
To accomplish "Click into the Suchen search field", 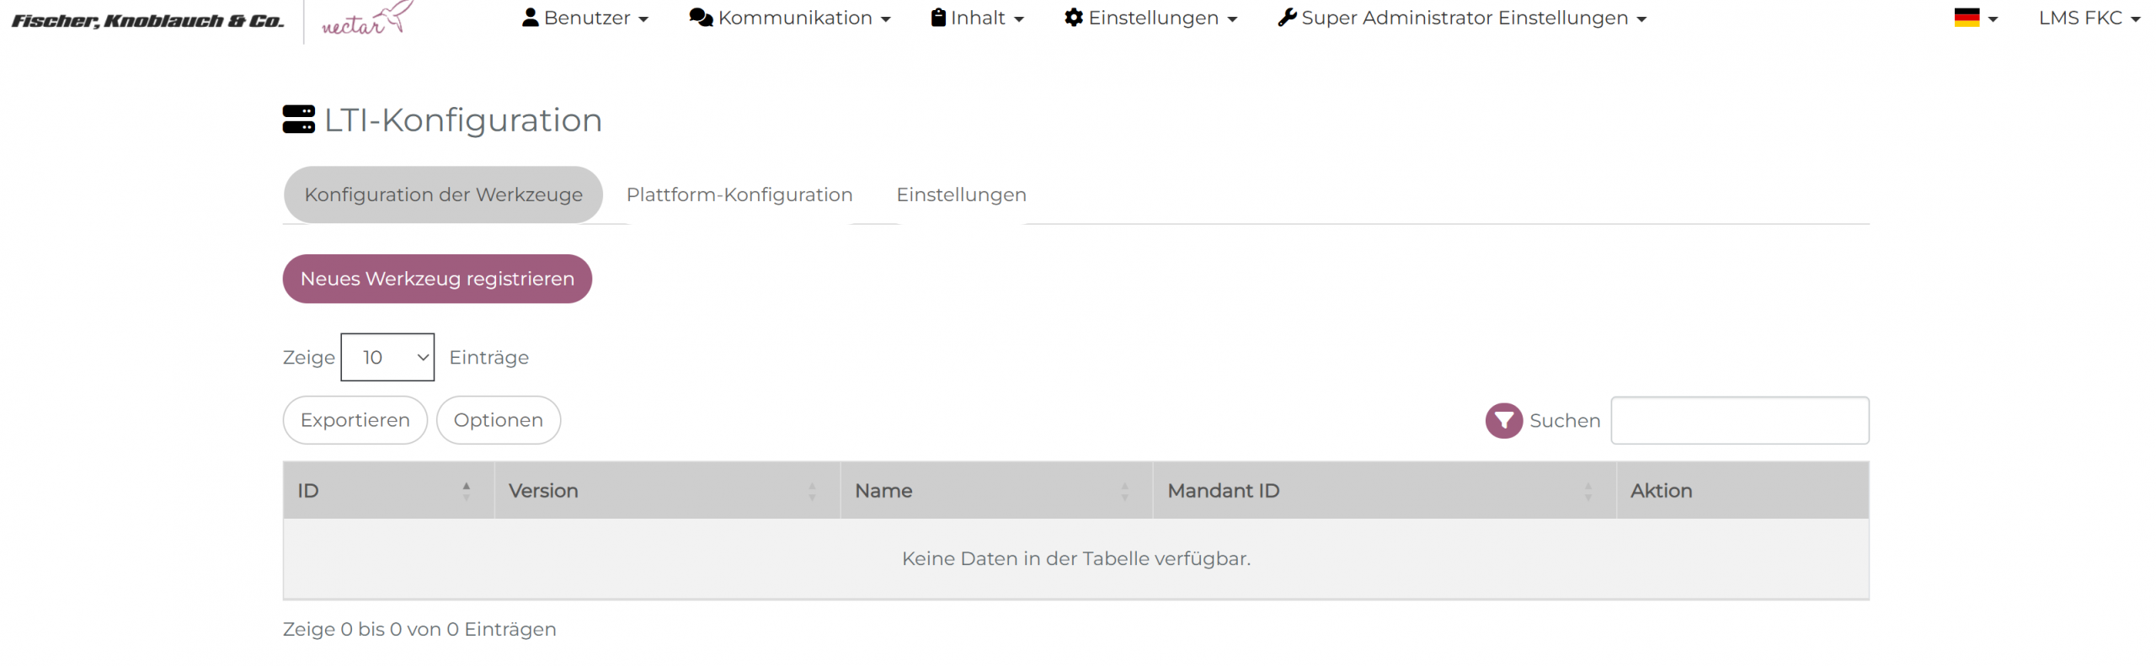I will point(1739,420).
